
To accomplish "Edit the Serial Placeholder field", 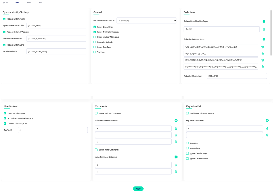I will [x=56, y=51].
